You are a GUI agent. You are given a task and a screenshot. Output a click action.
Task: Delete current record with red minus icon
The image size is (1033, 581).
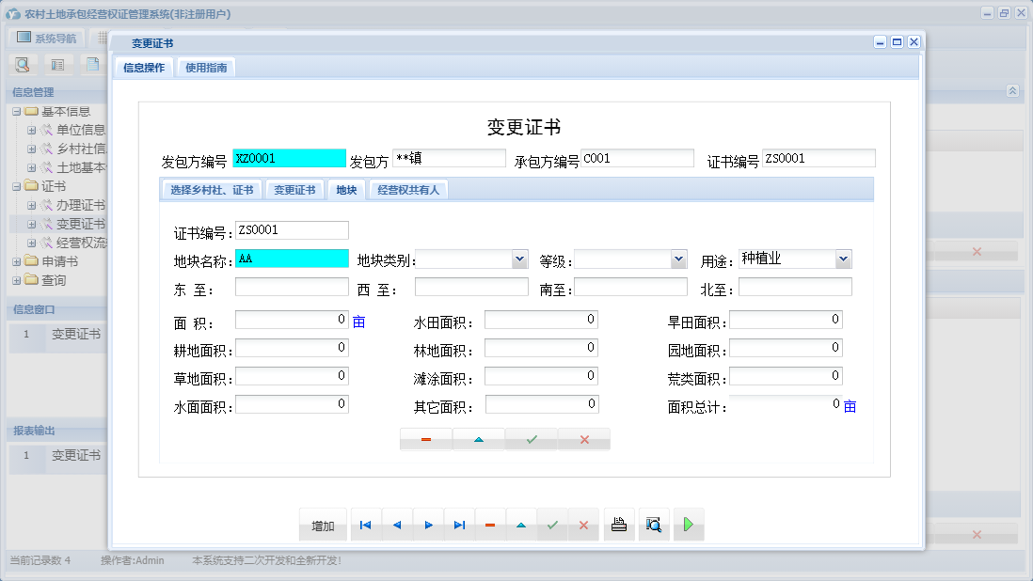coord(490,525)
